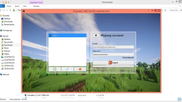The height and width of the screenshot is (102, 182).
Task: Open Recent places in Favorites
Action: point(9,25)
